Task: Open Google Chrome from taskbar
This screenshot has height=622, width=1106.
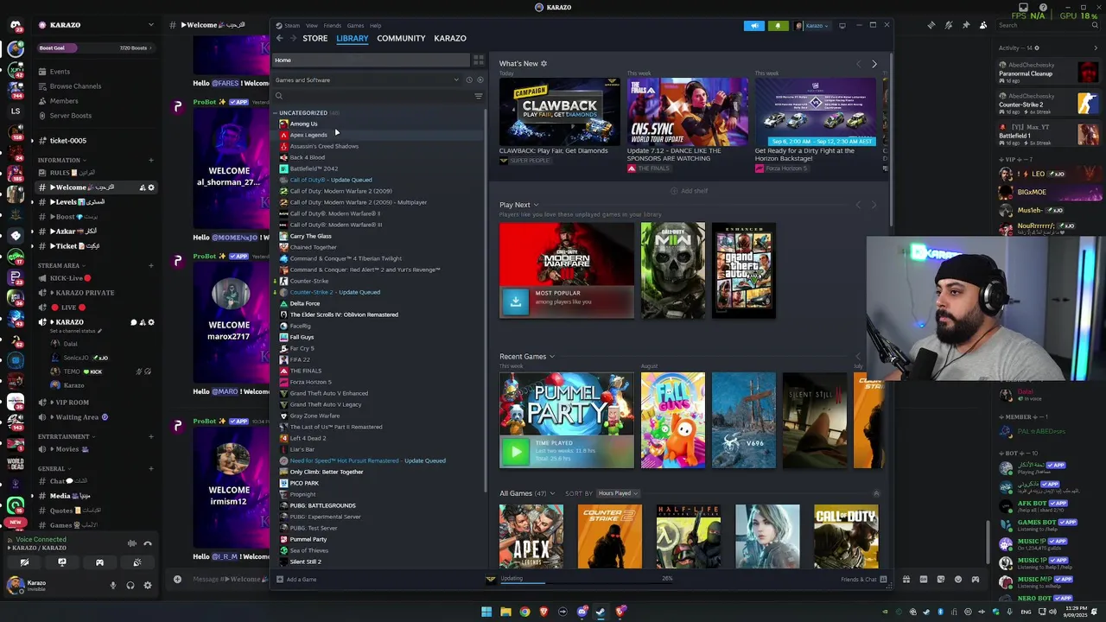Action: click(524, 612)
